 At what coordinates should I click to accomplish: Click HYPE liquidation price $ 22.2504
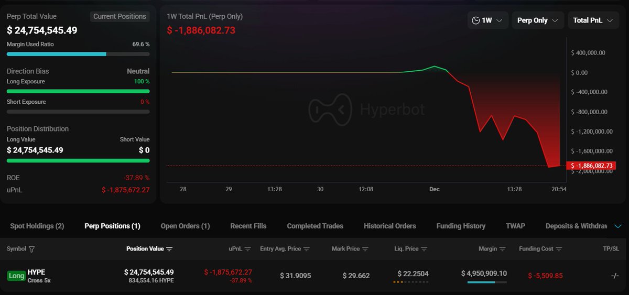[413, 274]
